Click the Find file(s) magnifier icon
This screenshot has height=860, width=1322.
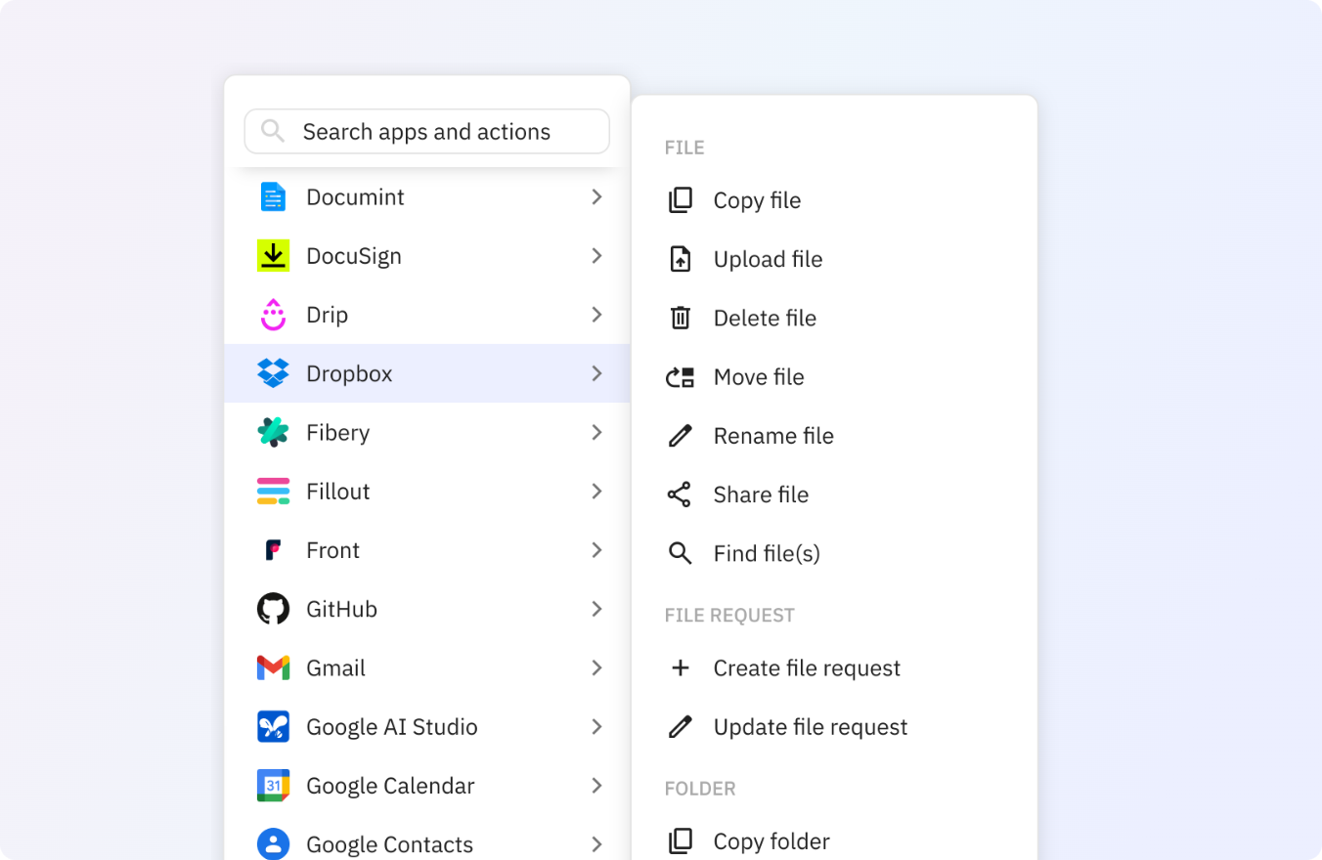pyautogui.click(x=680, y=553)
